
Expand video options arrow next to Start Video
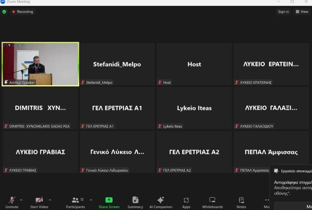click(50, 200)
